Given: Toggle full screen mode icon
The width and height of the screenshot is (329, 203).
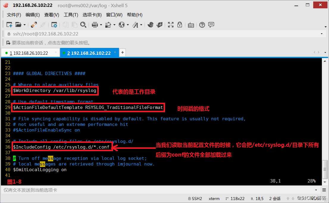Looking at the screenshot, I should [170, 25].
